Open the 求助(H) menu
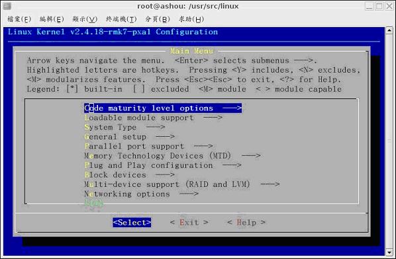The width and height of the screenshot is (396, 259). [x=191, y=19]
